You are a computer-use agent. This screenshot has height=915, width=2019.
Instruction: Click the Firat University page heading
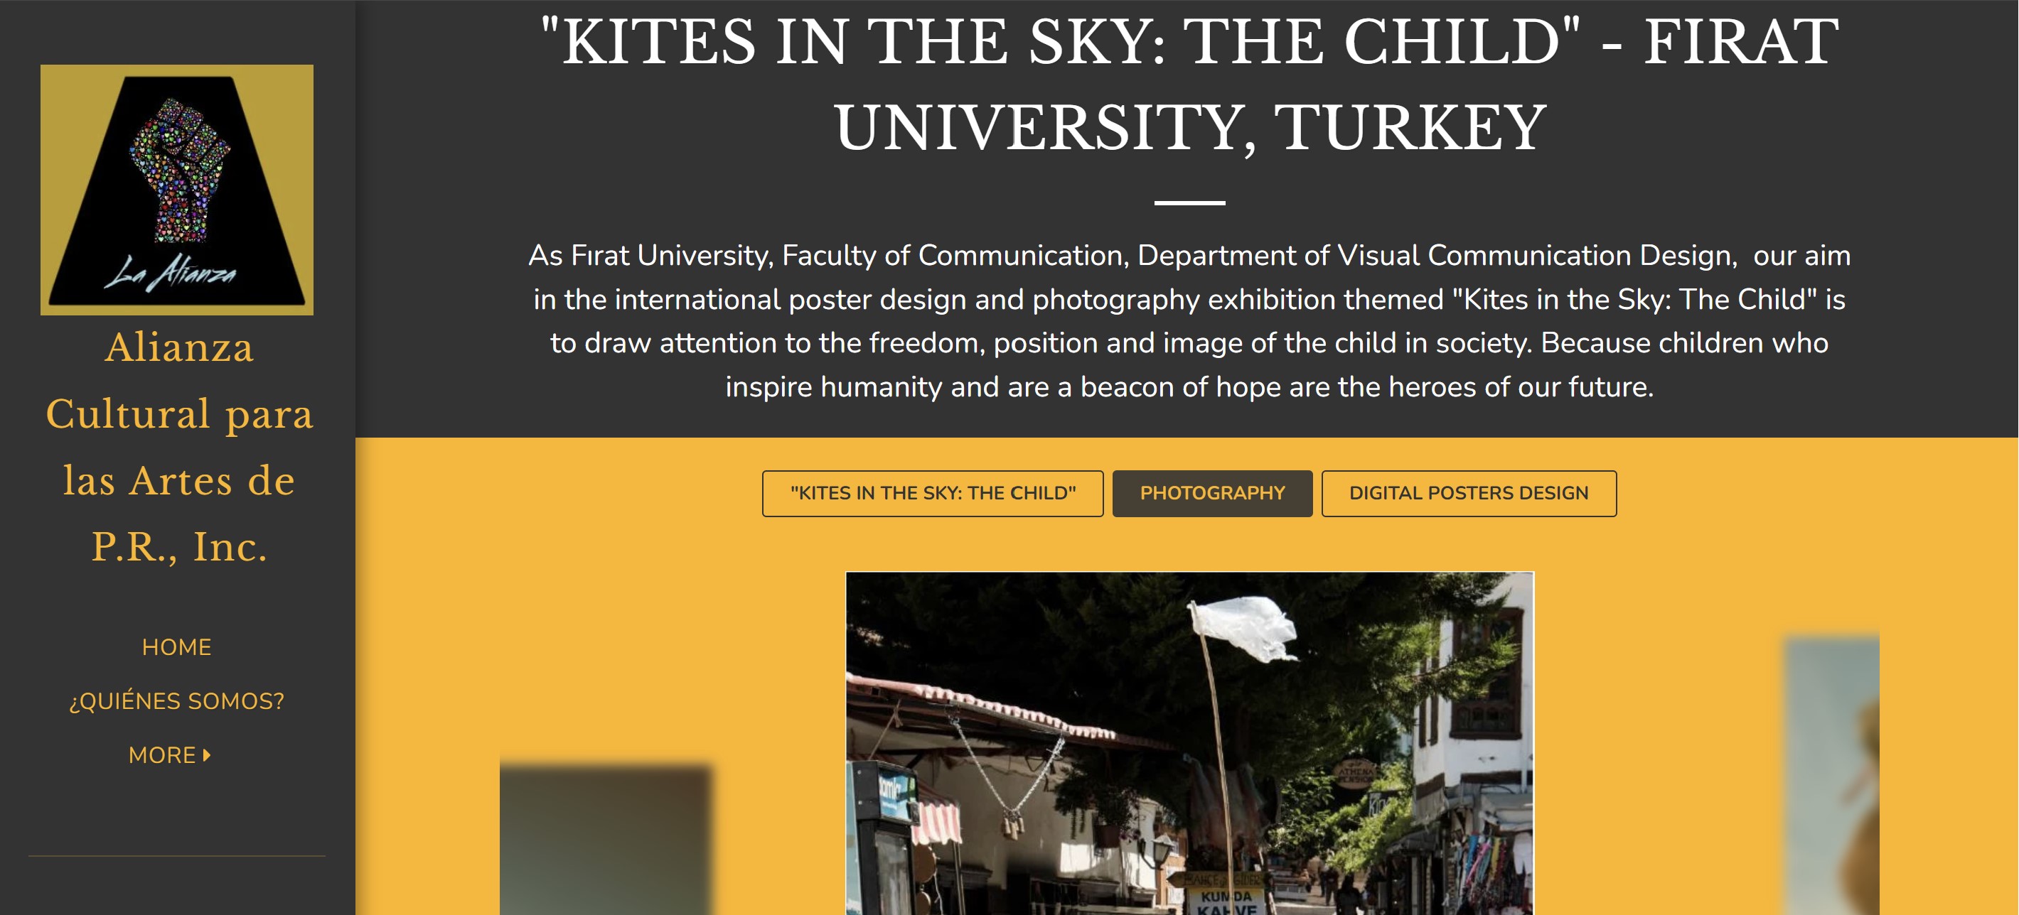pyautogui.click(x=1190, y=85)
